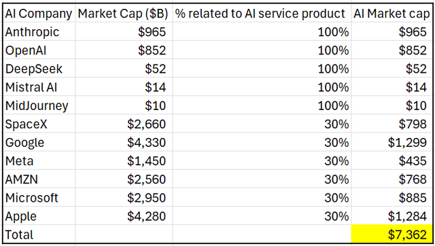Click the MidJourney company cell

click(39, 105)
